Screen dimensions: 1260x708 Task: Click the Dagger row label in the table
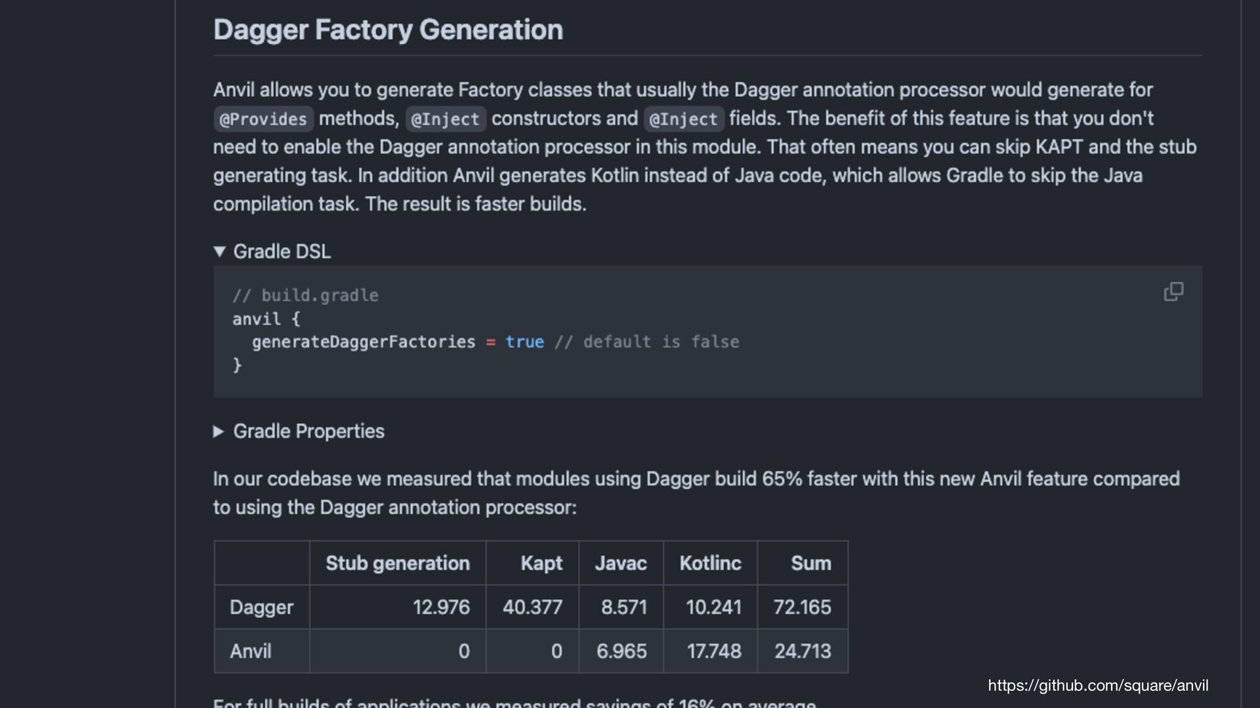(x=261, y=608)
